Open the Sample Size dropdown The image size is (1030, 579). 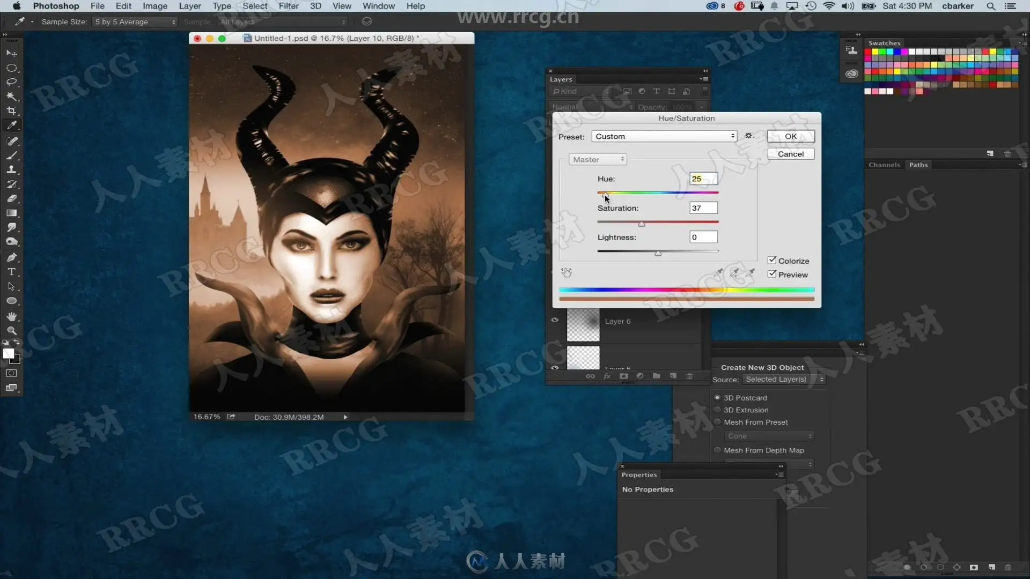135,22
